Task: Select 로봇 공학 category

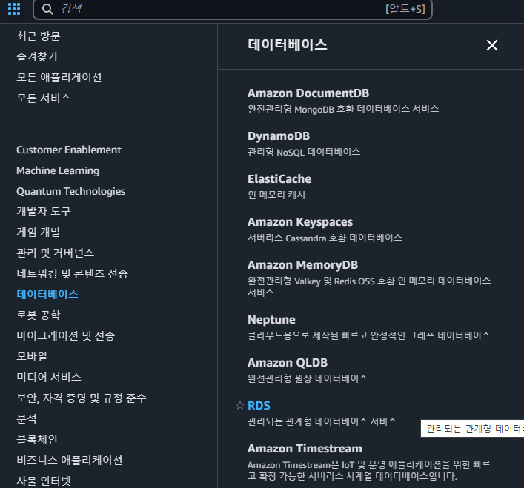Action: (x=39, y=315)
